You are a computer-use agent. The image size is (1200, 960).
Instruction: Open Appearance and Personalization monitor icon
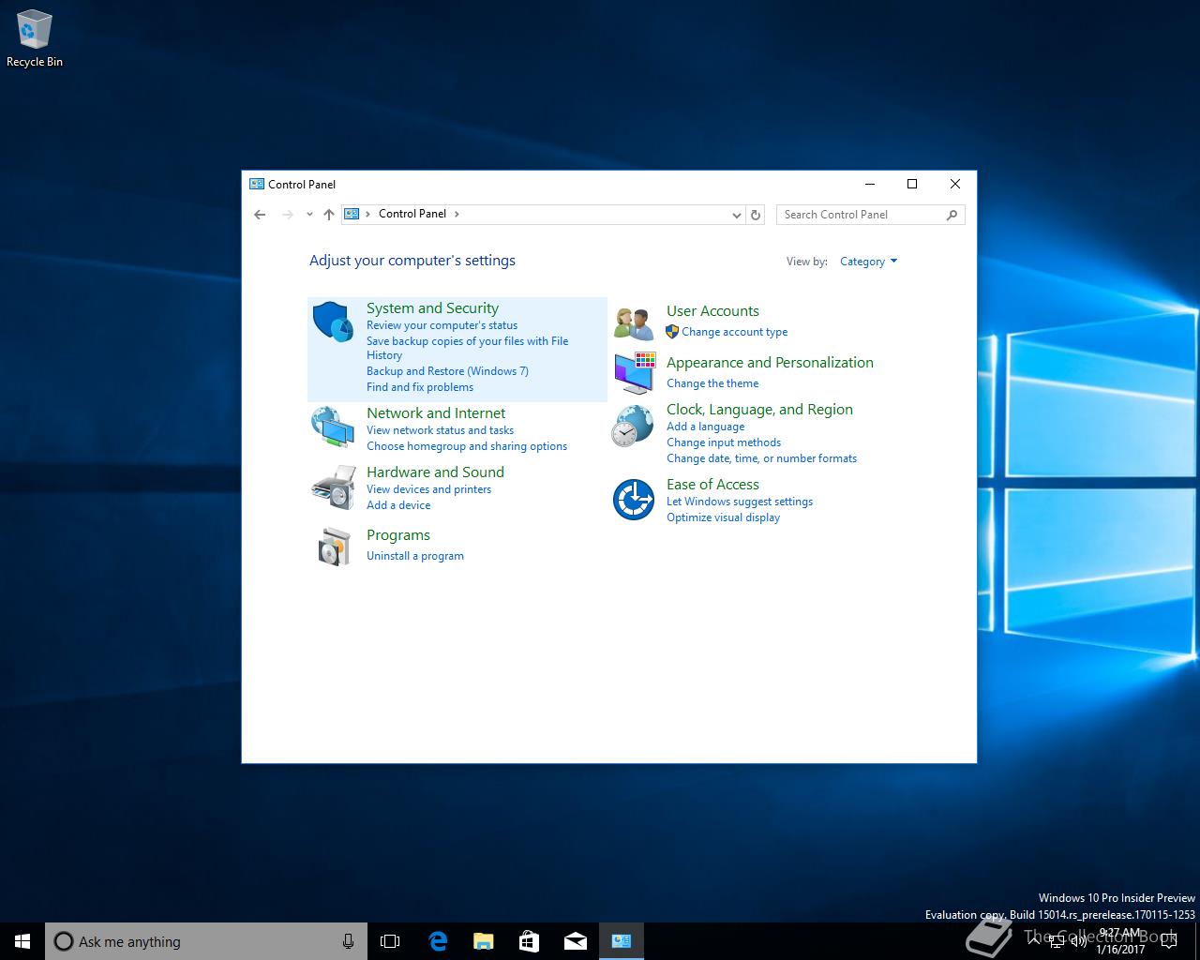click(x=634, y=373)
